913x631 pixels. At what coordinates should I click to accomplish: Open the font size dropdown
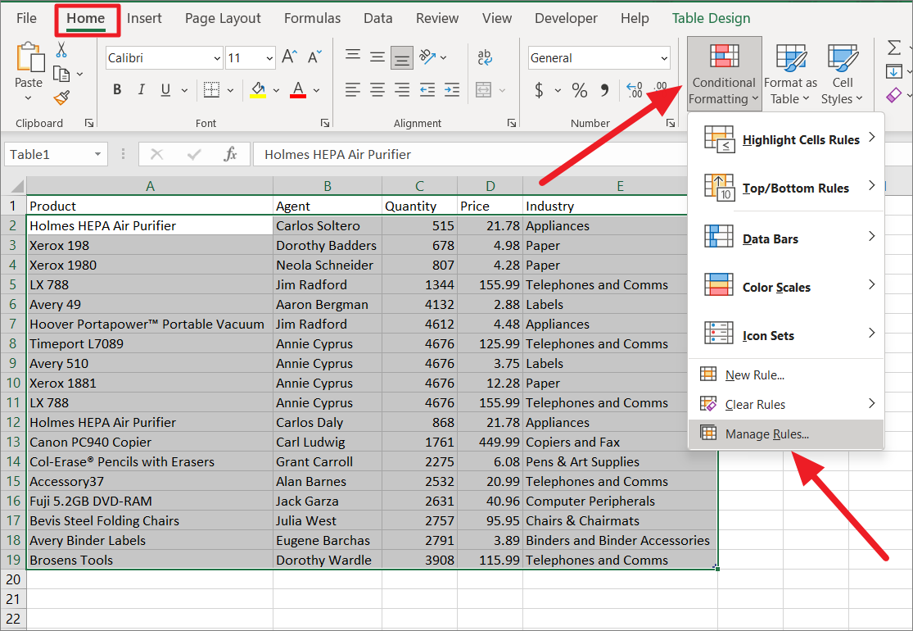[x=269, y=58]
